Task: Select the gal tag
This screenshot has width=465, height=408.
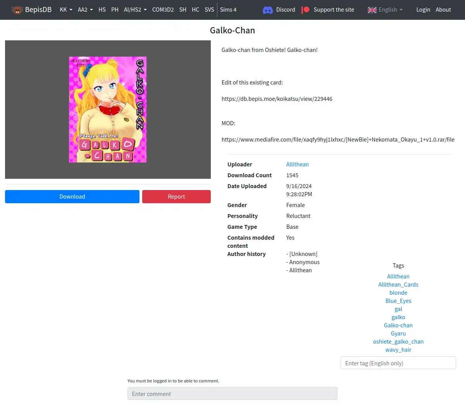Action: pyautogui.click(x=398, y=309)
